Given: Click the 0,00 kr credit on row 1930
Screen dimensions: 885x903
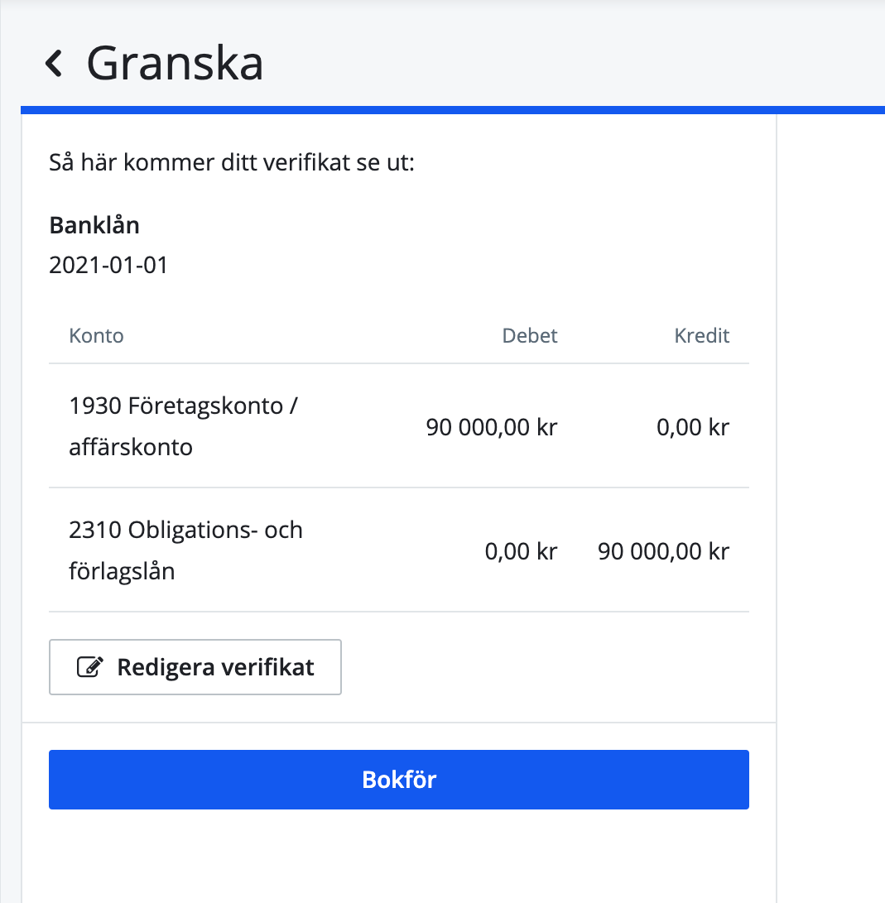Looking at the screenshot, I should pos(692,427).
